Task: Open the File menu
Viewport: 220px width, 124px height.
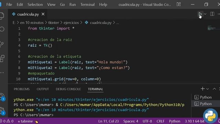Action: [x=9, y=4]
